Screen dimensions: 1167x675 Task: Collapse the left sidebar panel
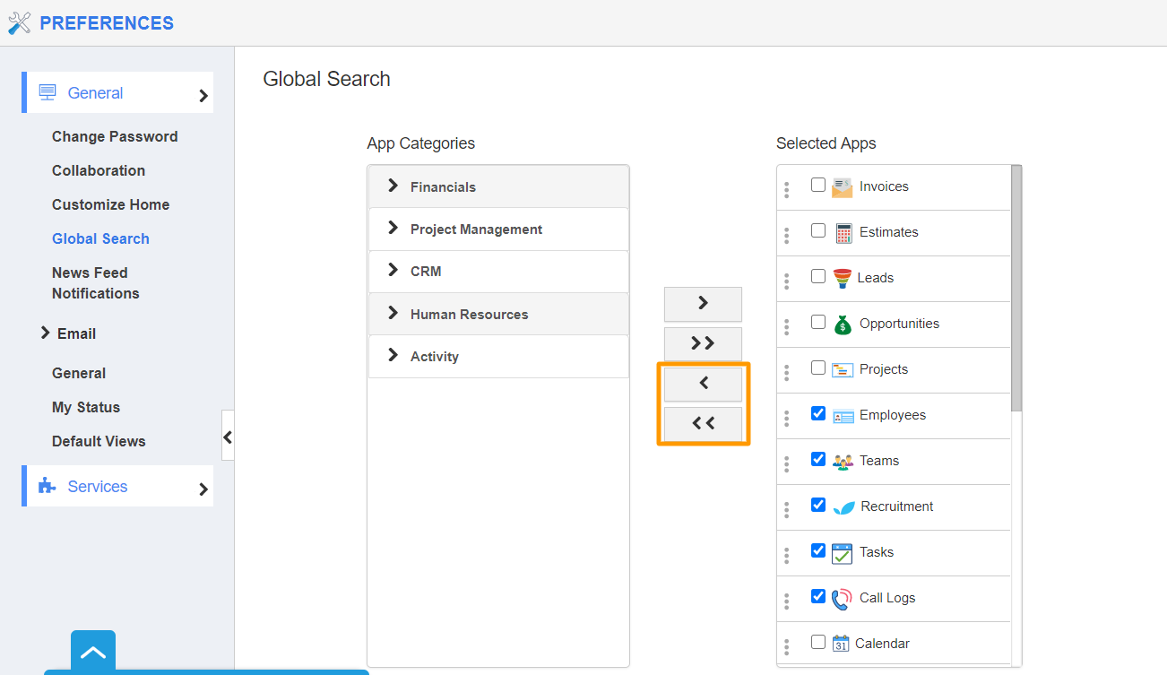tap(228, 437)
